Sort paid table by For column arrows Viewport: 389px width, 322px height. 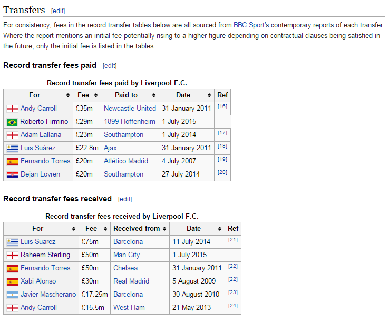click(67, 95)
